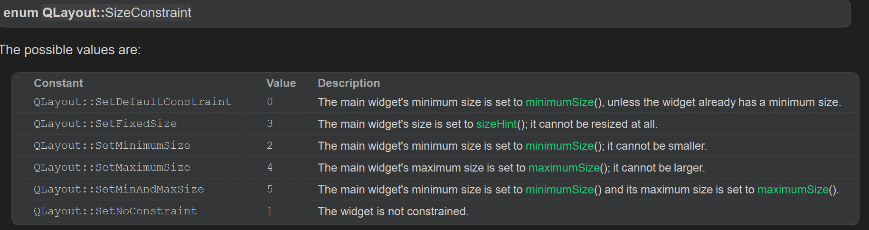Viewport: 869px width, 230px height.
Task: Click the Constant column header
Action: pyautogui.click(x=58, y=83)
